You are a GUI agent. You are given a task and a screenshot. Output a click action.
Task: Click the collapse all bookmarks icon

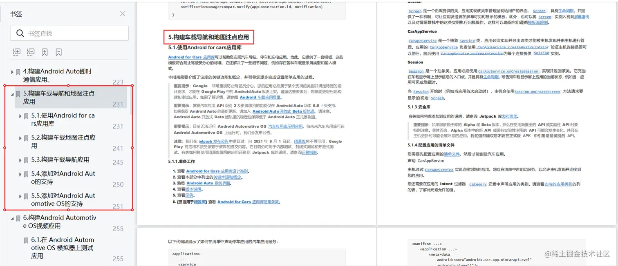30,52
